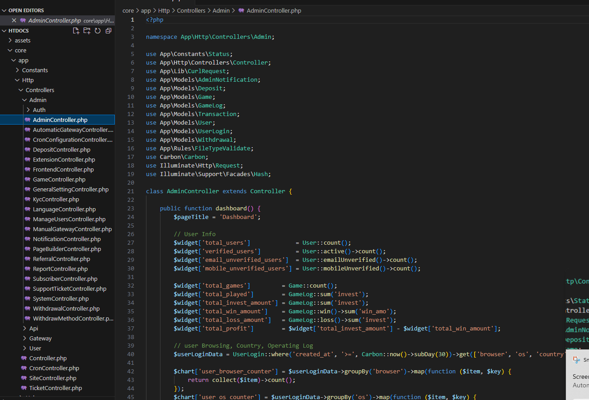589x400 pixels.
Task: Expand the Api folder
Action: [x=34, y=328]
